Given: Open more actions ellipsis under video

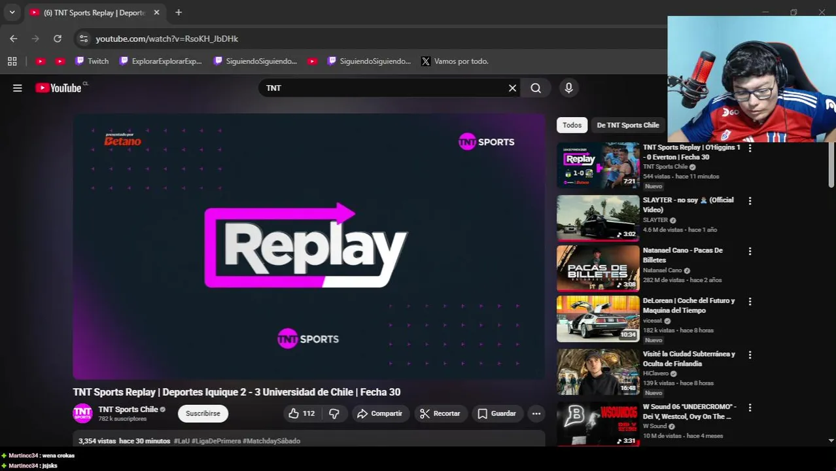Looking at the screenshot, I should click(536, 413).
